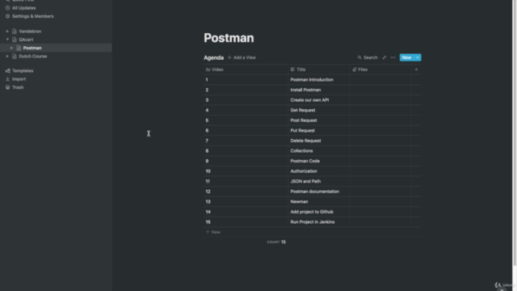Click the Title column header
Viewport: 517px width, 291px height.
click(319, 70)
